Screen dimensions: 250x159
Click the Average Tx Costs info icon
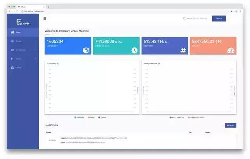coord(159,63)
